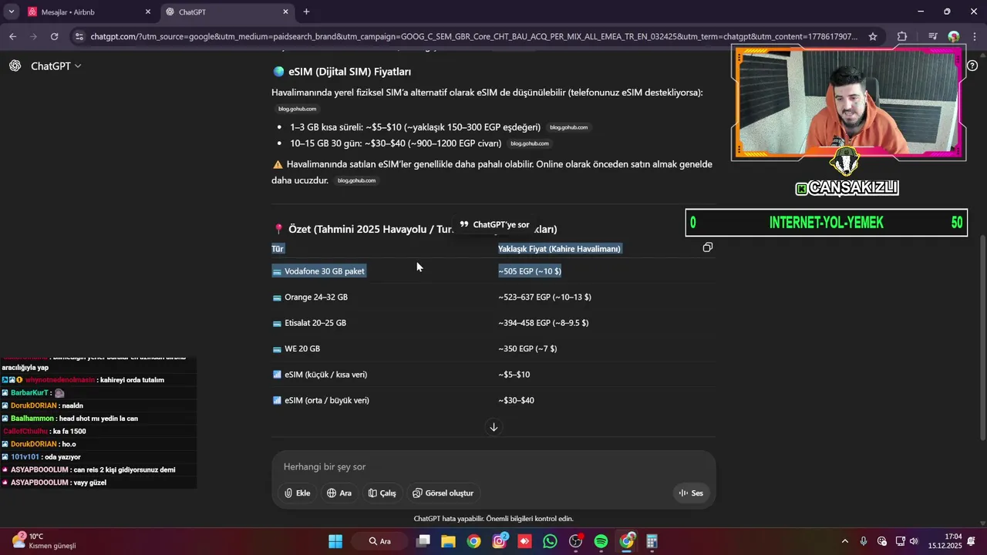Image resolution: width=987 pixels, height=555 pixels.
Task: Click 'Yaklaşık Fiyat (Kahire Havalimanı)' header
Action: click(559, 248)
